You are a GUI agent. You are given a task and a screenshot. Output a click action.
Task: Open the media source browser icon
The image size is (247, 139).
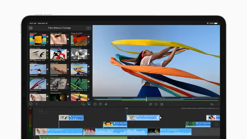pos(31,28)
